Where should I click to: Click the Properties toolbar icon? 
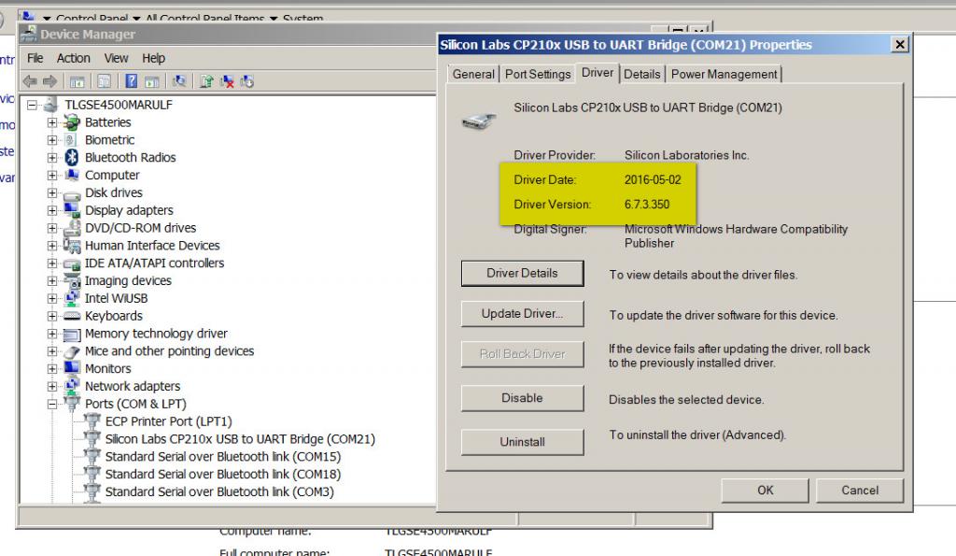coord(105,81)
